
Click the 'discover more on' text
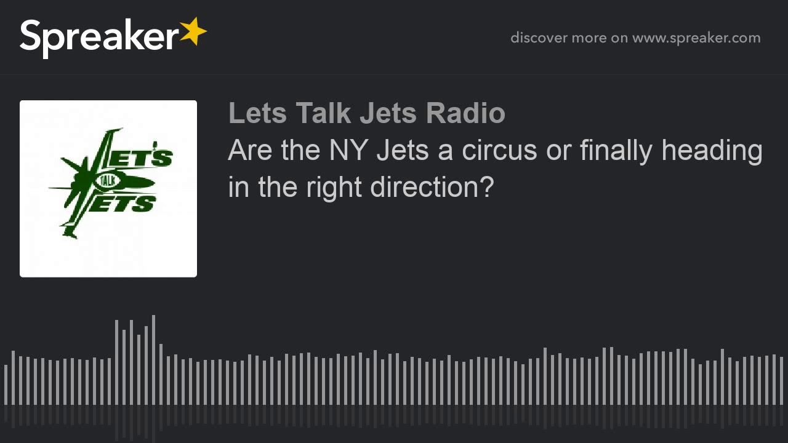click(x=569, y=38)
